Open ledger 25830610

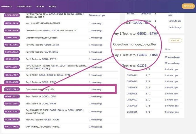(x=132, y=82)
